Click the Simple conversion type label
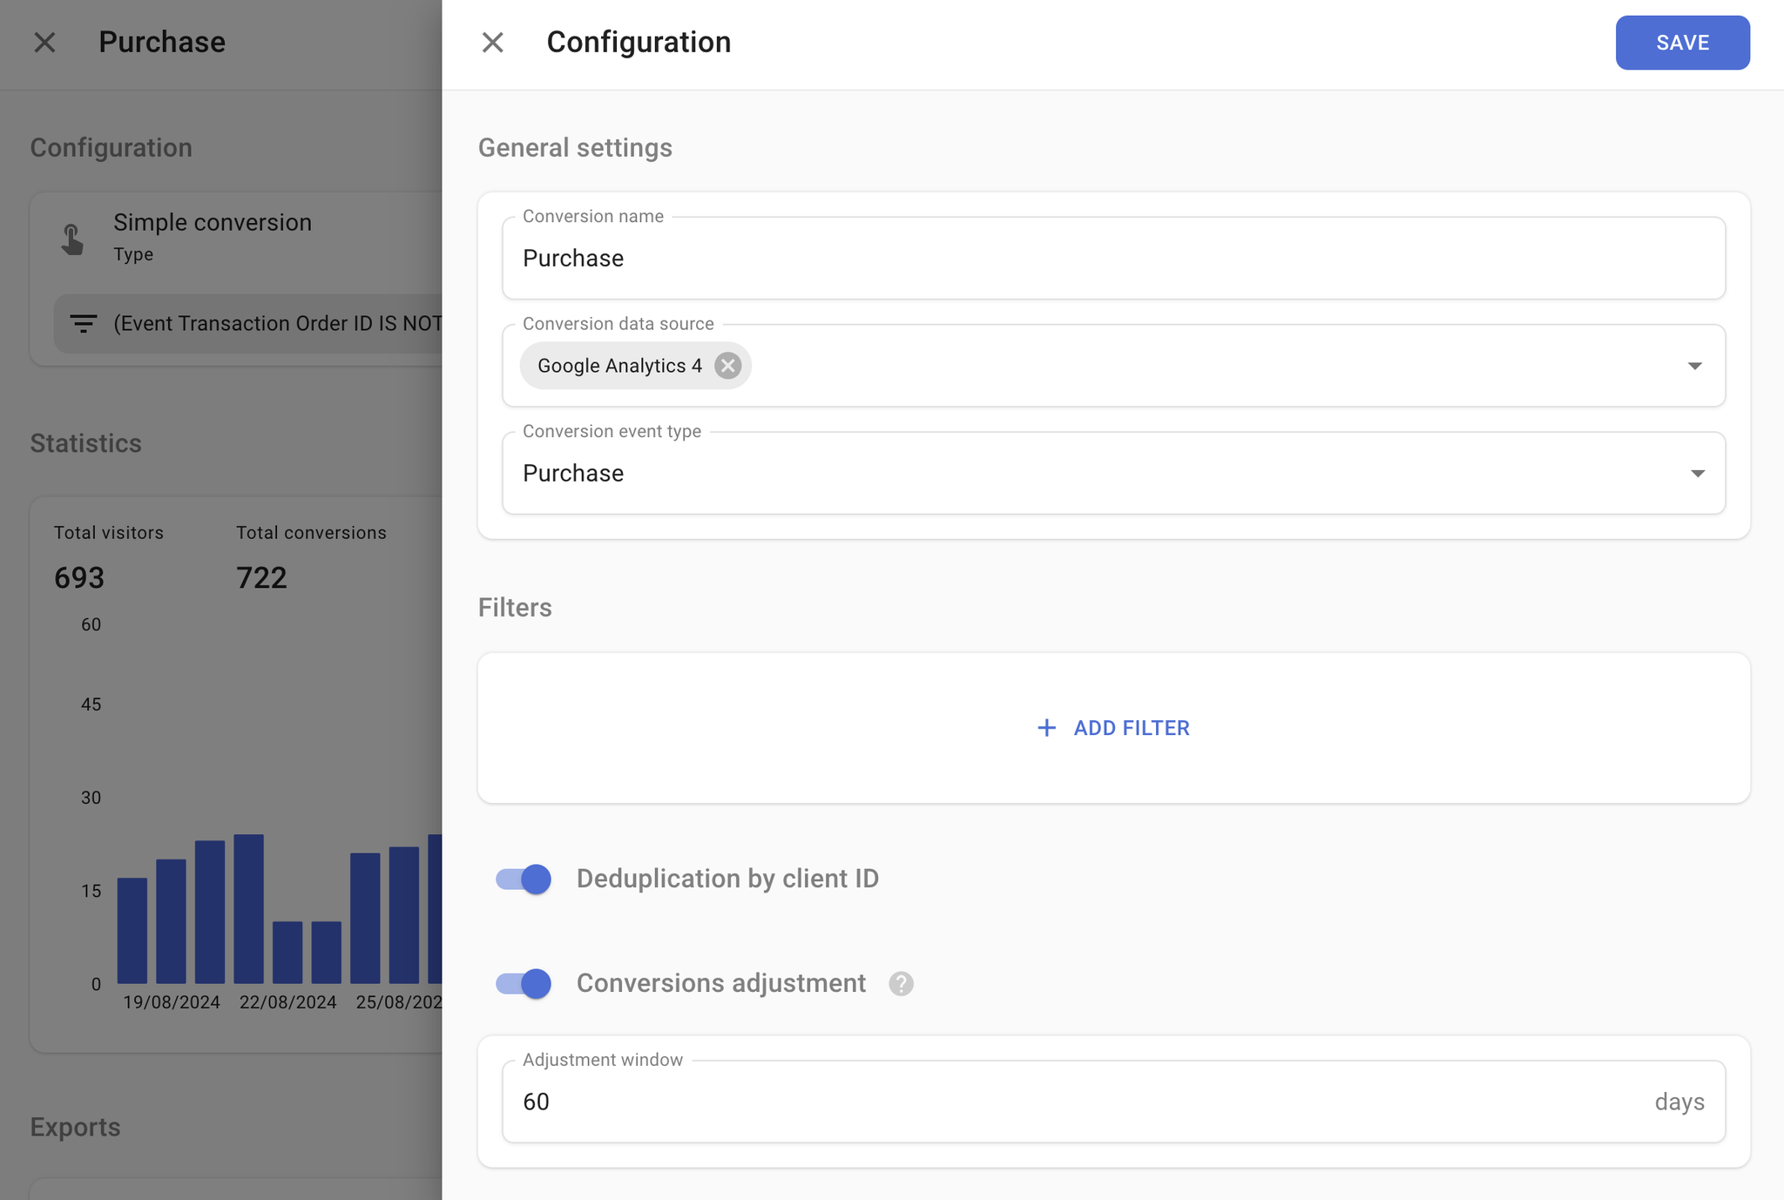 (x=212, y=222)
